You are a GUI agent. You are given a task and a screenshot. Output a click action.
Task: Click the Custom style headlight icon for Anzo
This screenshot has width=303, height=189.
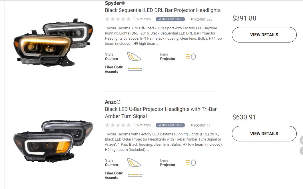pyautogui.click(x=134, y=162)
